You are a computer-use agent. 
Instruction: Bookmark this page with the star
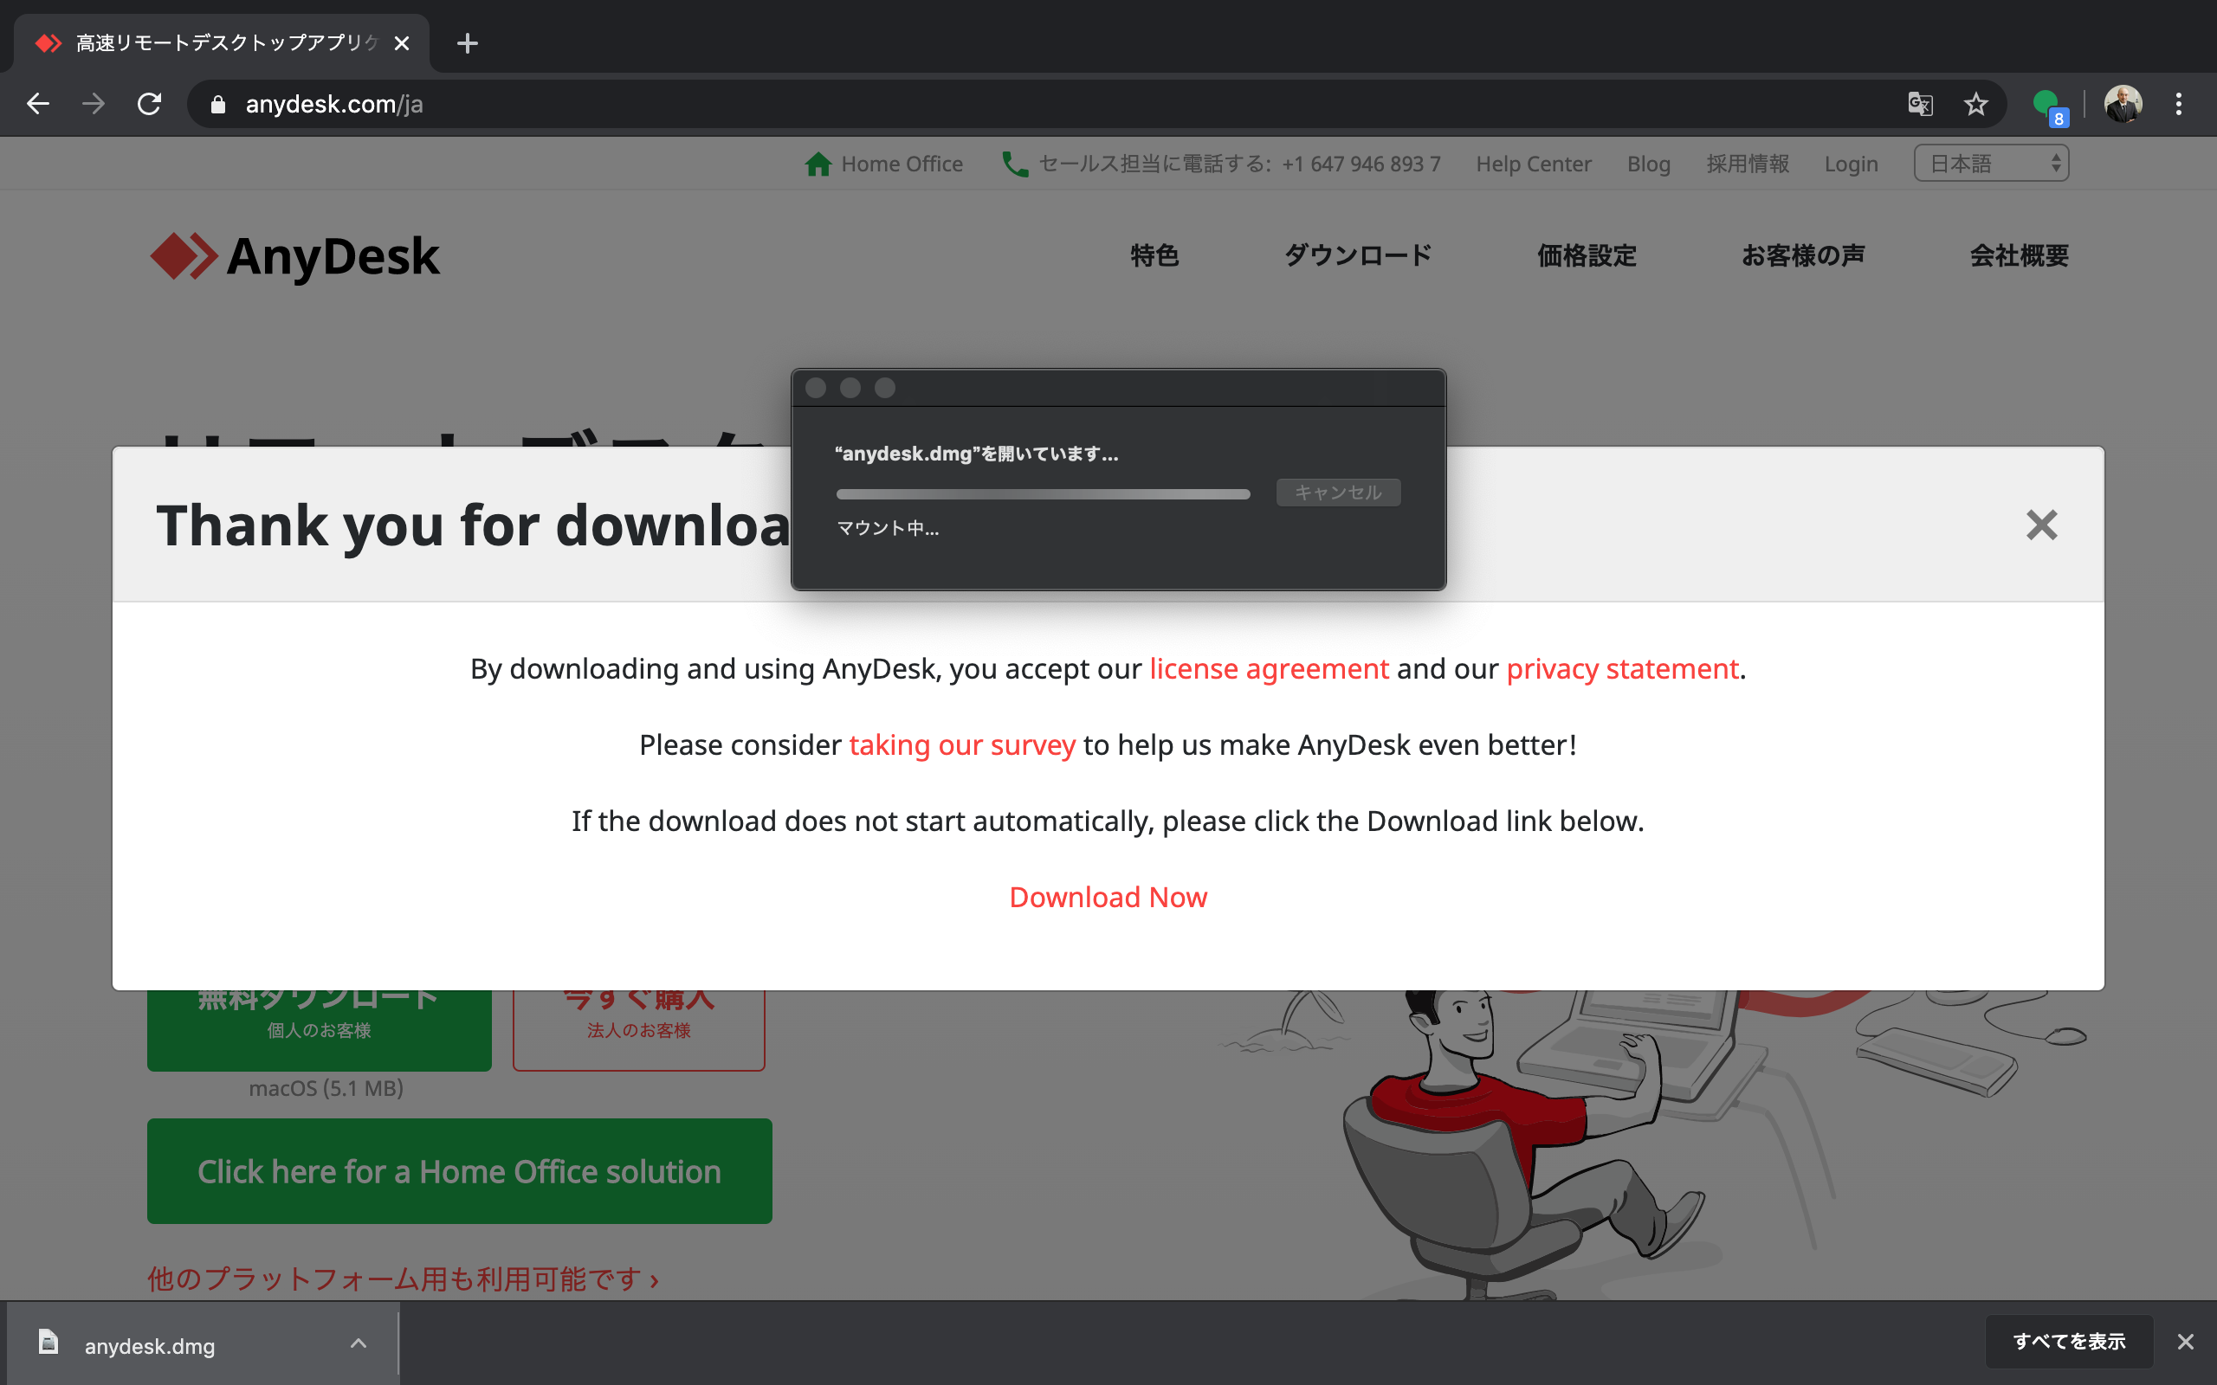tap(1975, 104)
